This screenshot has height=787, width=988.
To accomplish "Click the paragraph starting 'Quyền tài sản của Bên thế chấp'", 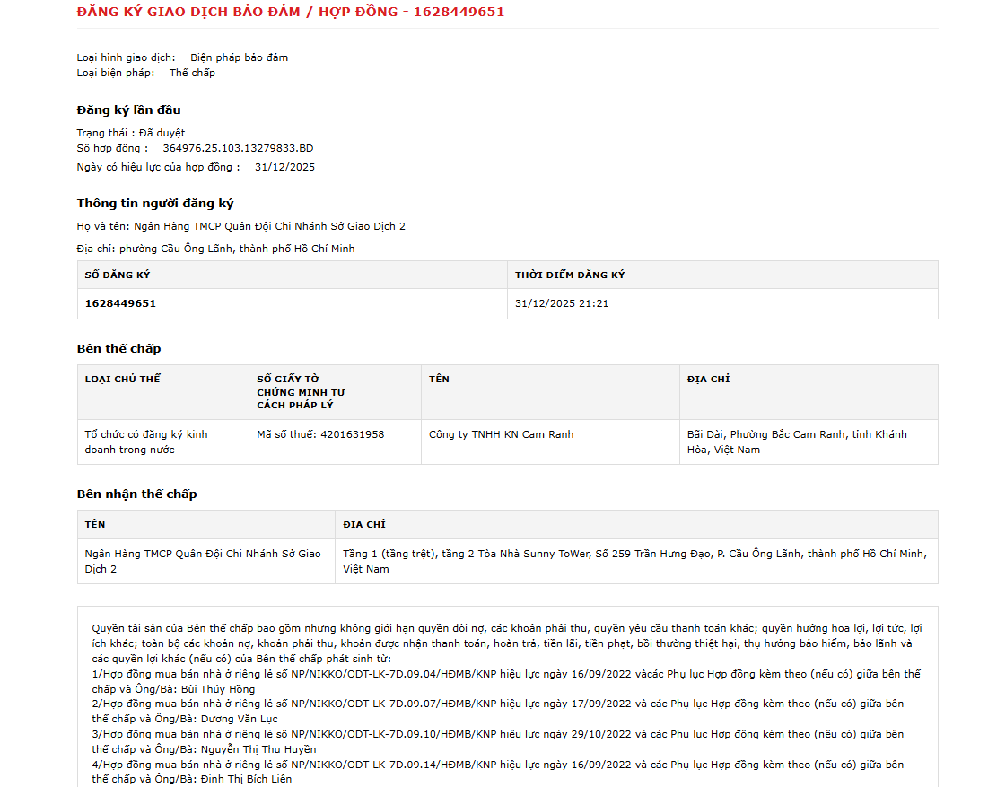I will pyautogui.click(x=507, y=643).
